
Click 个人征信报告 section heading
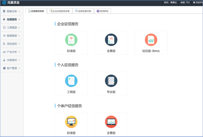click(x=68, y=65)
